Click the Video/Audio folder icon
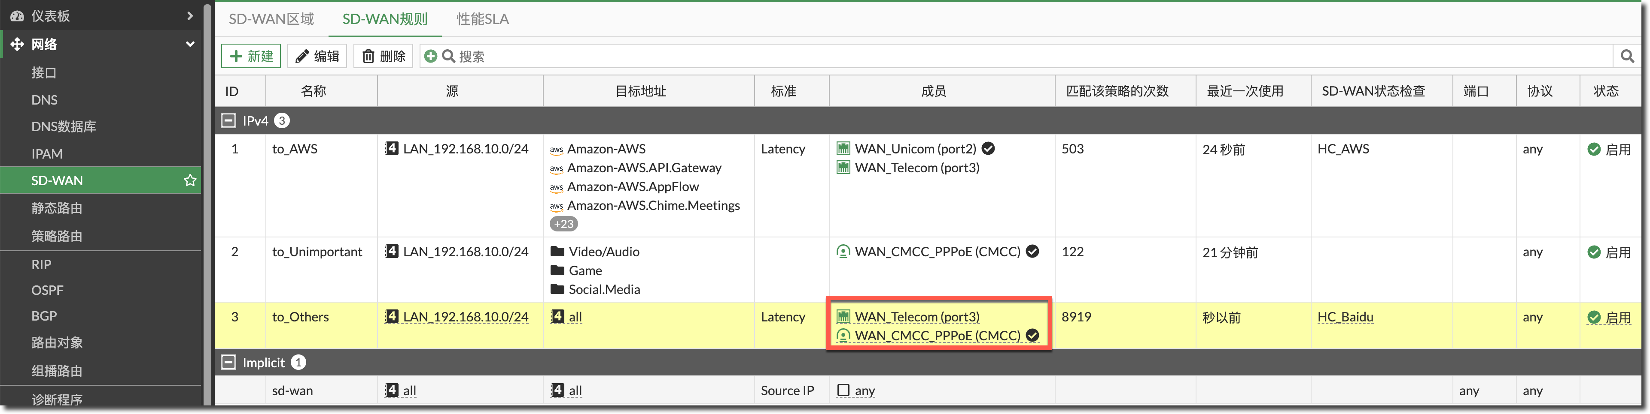The image size is (1650, 414). [557, 252]
